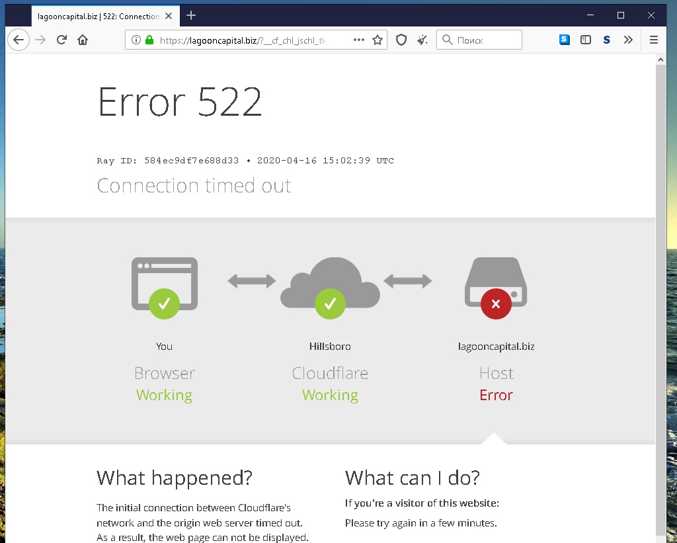
Task: Click 'If you're a visitor of this website' text
Action: pyautogui.click(x=422, y=503)
